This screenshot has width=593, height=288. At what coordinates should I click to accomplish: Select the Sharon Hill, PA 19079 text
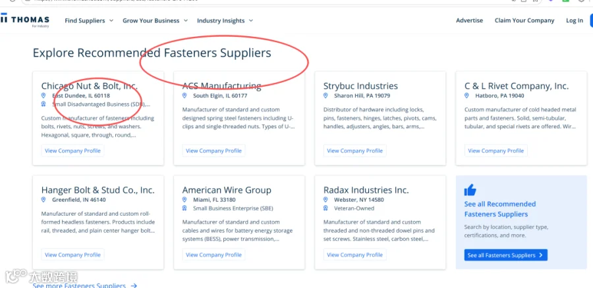pos(362,96)
